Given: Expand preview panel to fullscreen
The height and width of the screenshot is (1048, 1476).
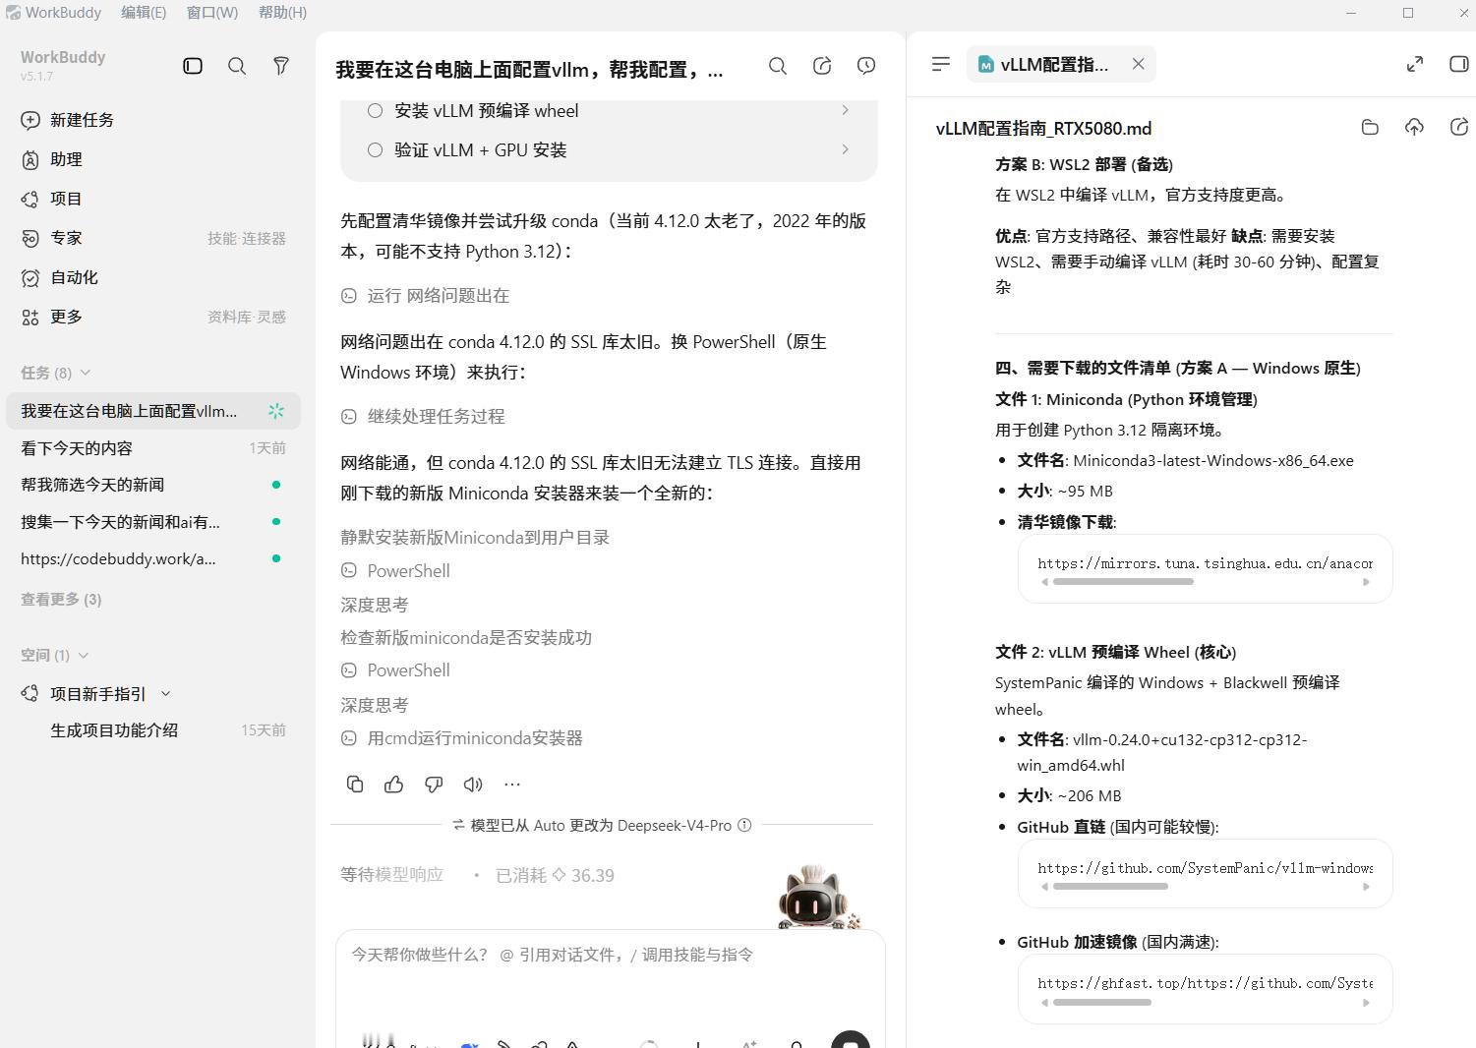Looking at the screenshot, I should [1415, 64].
